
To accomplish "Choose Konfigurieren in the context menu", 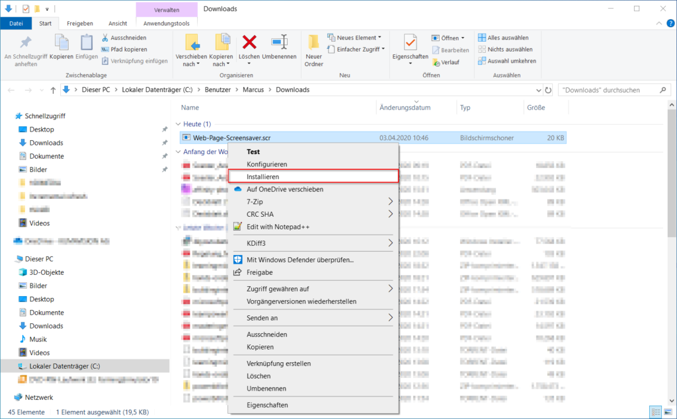I will [x=313, y=164].
